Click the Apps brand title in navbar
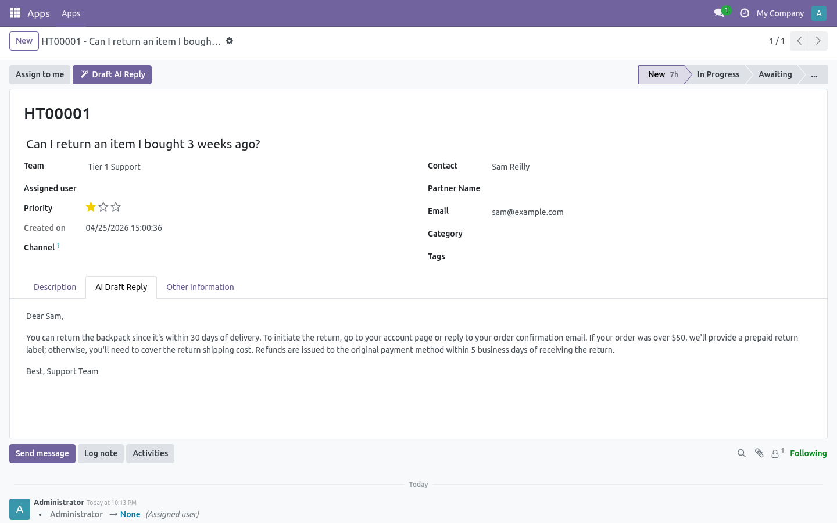The image size is (837, 523). coord(38,13)
